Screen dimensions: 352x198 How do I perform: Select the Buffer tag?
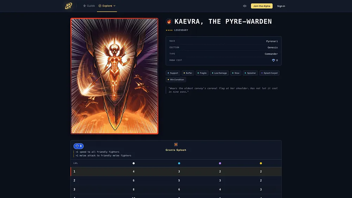tap(188, 73)
